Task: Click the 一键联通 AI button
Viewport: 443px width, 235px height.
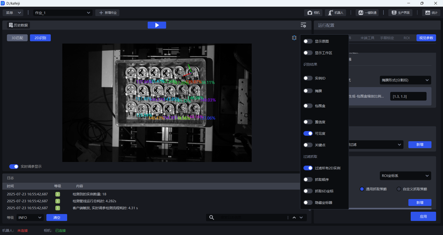Action: (367, 13)
